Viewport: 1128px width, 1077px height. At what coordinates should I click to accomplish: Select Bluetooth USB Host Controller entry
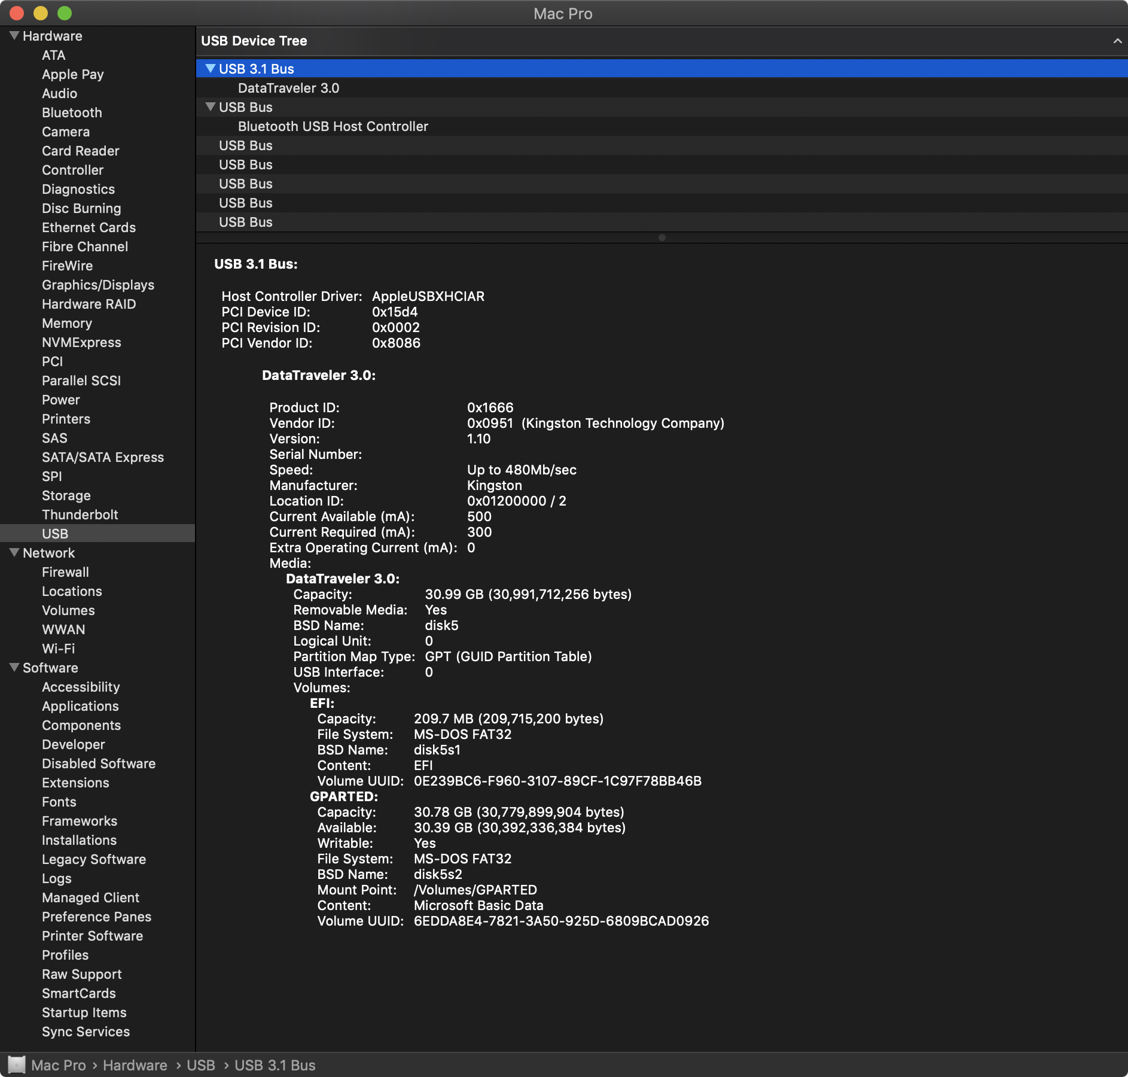tap(333, 126)
